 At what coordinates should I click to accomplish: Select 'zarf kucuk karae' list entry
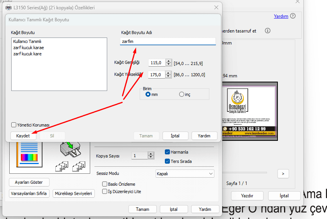pyautogui.click(x=29, y=48)
